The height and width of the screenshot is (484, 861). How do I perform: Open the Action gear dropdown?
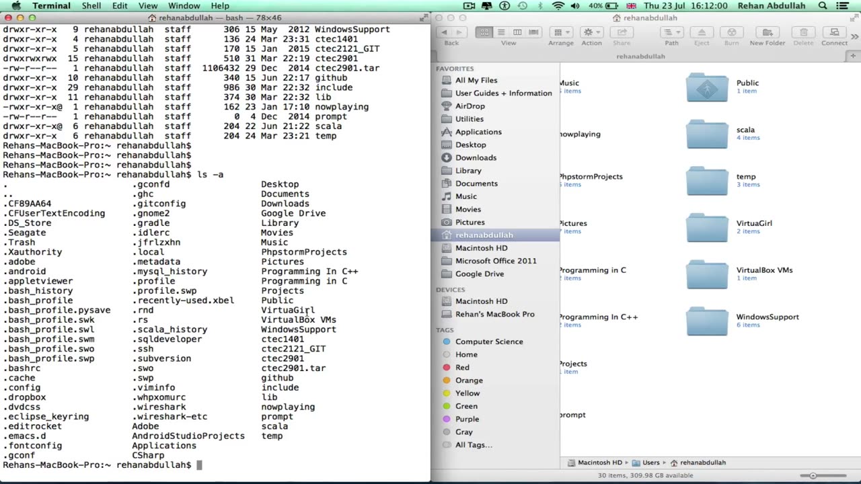(x=591, y=32)
